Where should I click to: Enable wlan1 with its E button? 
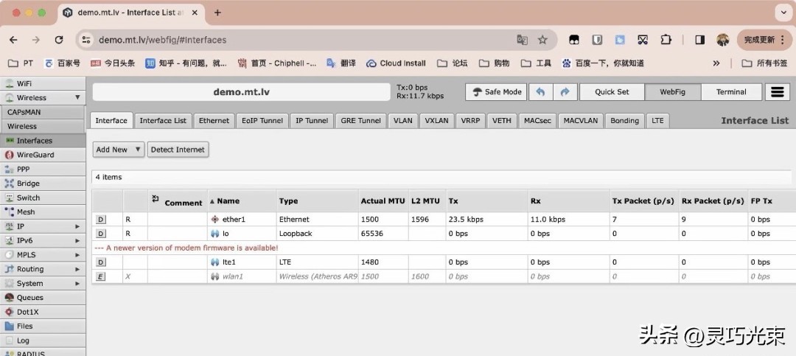[101, 276]
